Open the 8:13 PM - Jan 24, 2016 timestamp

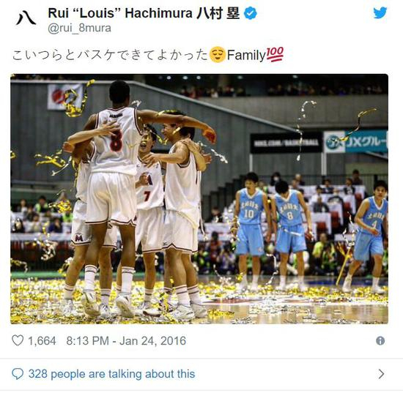click(126, 340)
